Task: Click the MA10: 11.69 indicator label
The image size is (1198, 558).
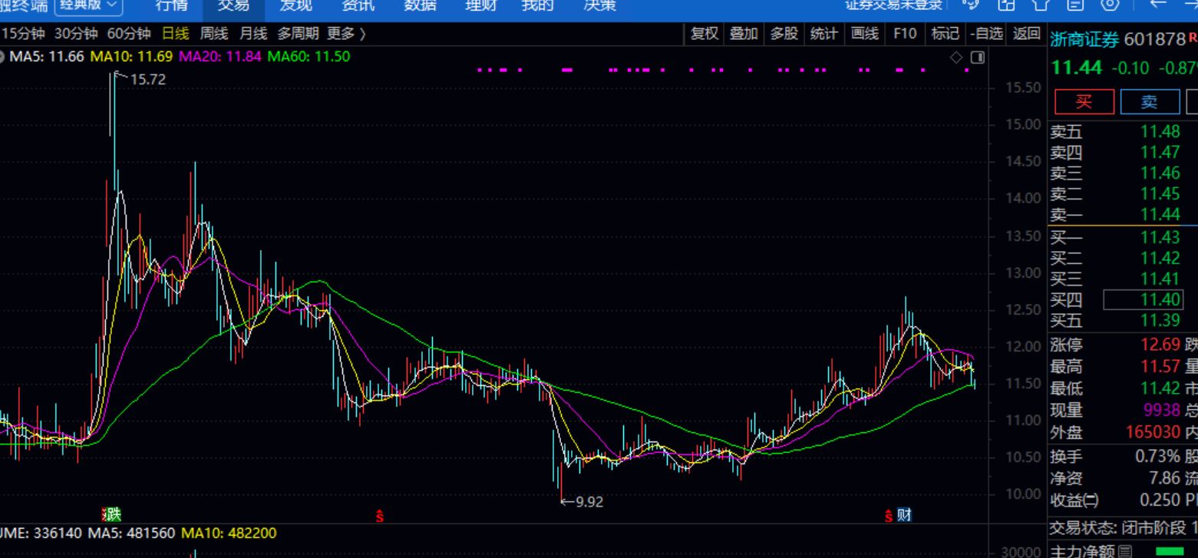Action: (131, 56)
